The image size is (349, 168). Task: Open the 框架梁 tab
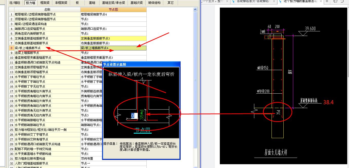click(45, 3)
